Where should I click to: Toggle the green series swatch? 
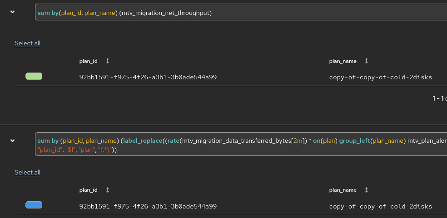[34, 76]
